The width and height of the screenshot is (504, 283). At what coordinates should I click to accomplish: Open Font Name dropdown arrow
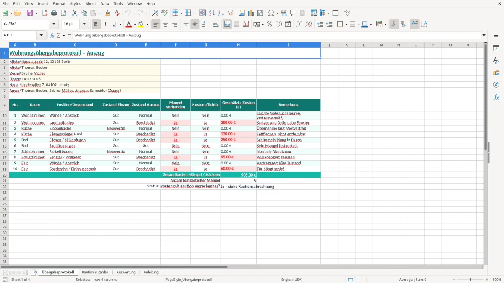click(54, 24)
